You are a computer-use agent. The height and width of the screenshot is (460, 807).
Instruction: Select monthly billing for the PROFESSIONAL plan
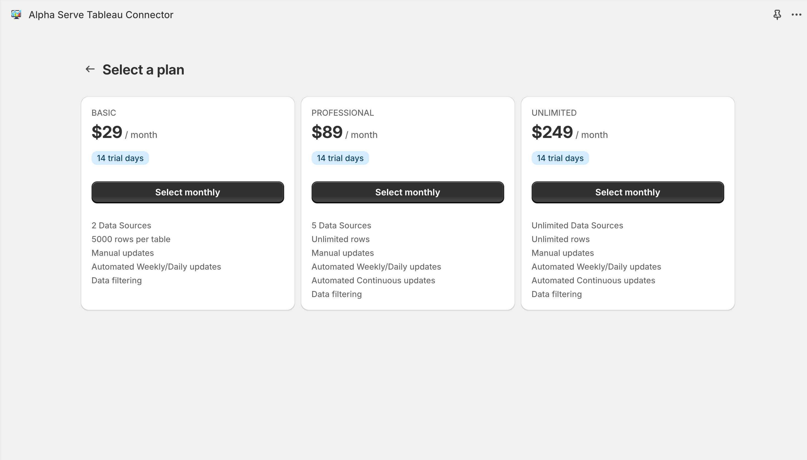pos(407,192)
